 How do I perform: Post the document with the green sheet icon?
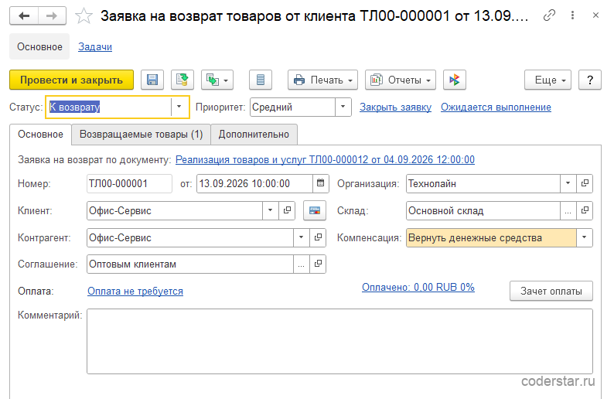(182, 80)
